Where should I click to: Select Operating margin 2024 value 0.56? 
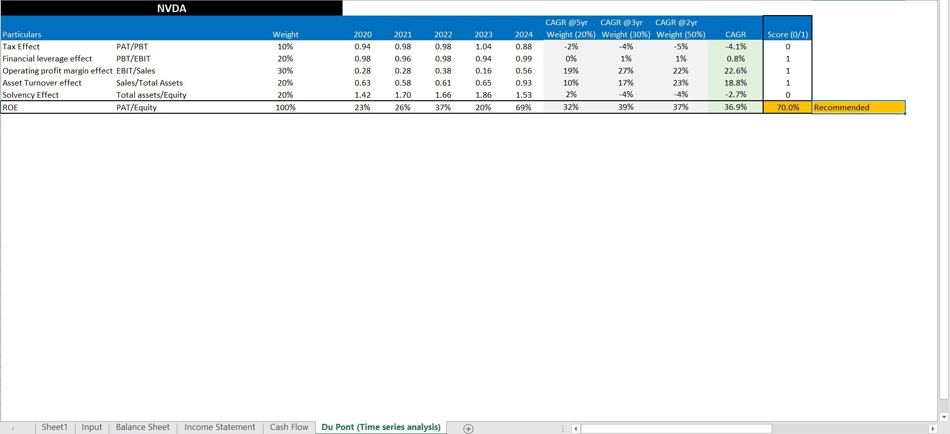point(523,70)
